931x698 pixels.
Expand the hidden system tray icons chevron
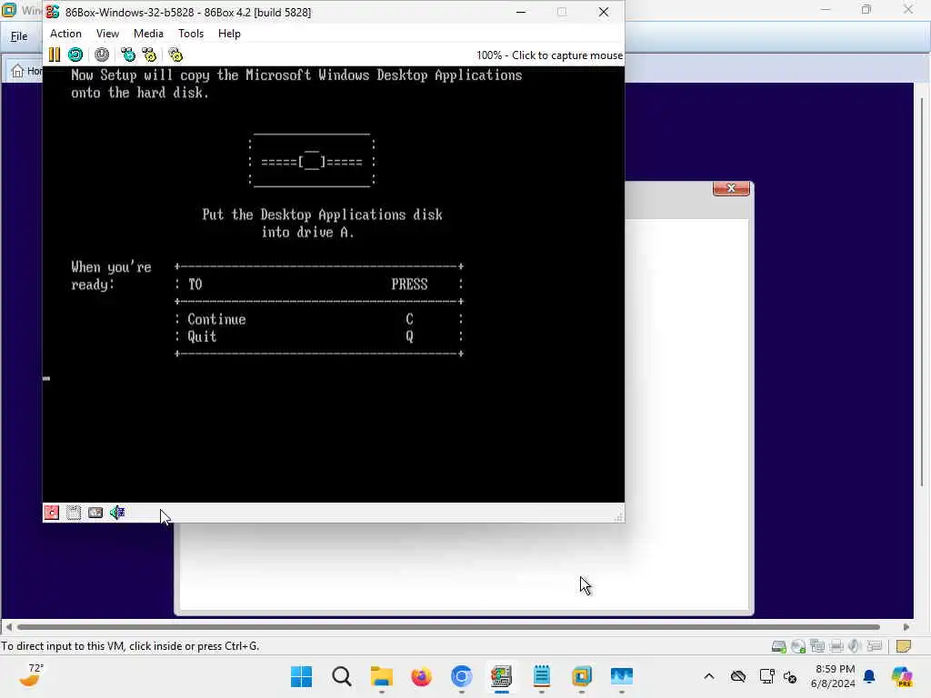(709, 676)
